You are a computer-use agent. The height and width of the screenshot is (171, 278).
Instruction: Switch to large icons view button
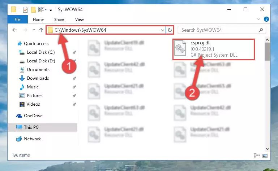[x=265, y=155]
